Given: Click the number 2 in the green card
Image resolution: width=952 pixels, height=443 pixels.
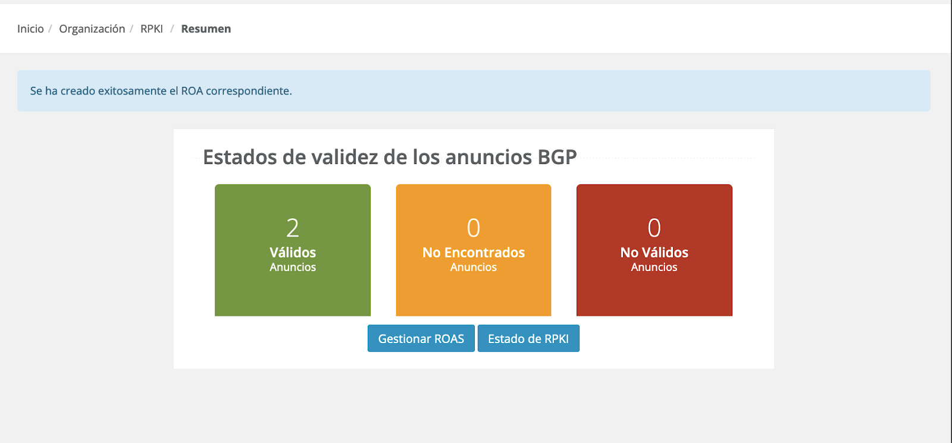Looking at the screenshot, I should tap(292, 228).
